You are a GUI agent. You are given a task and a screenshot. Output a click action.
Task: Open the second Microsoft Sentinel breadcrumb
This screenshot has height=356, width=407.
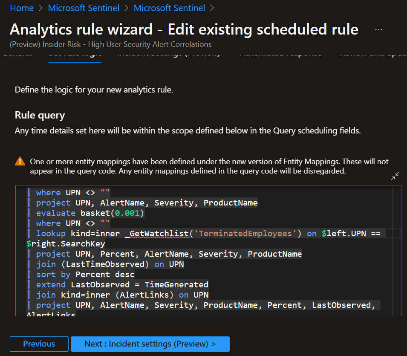pos(169,8)
